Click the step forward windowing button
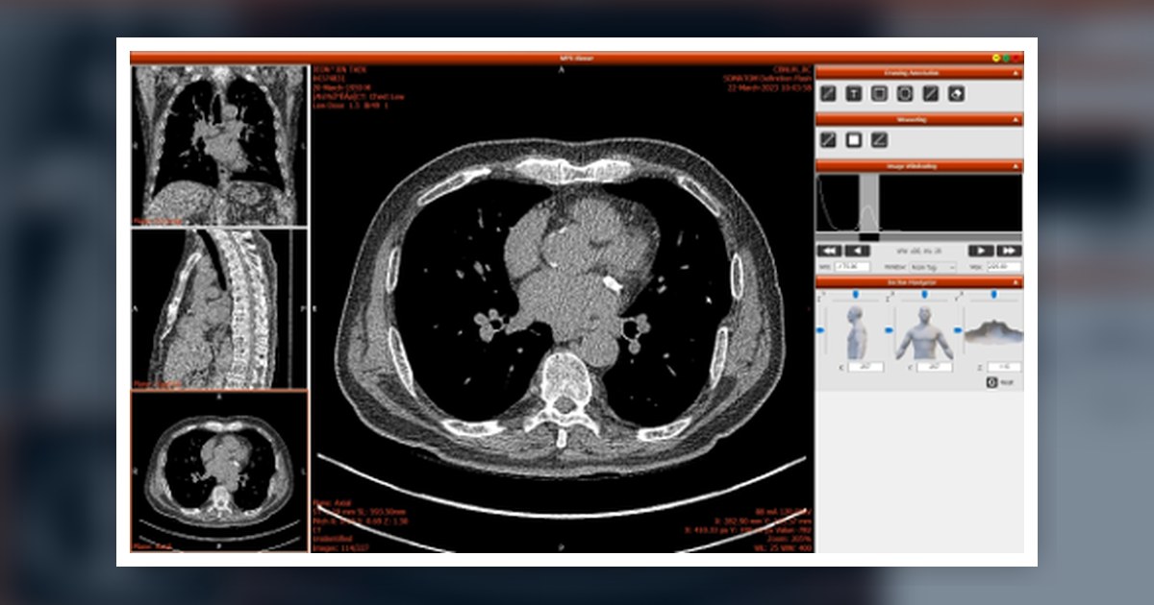The image size is (1154, 605). pos(980,251)
